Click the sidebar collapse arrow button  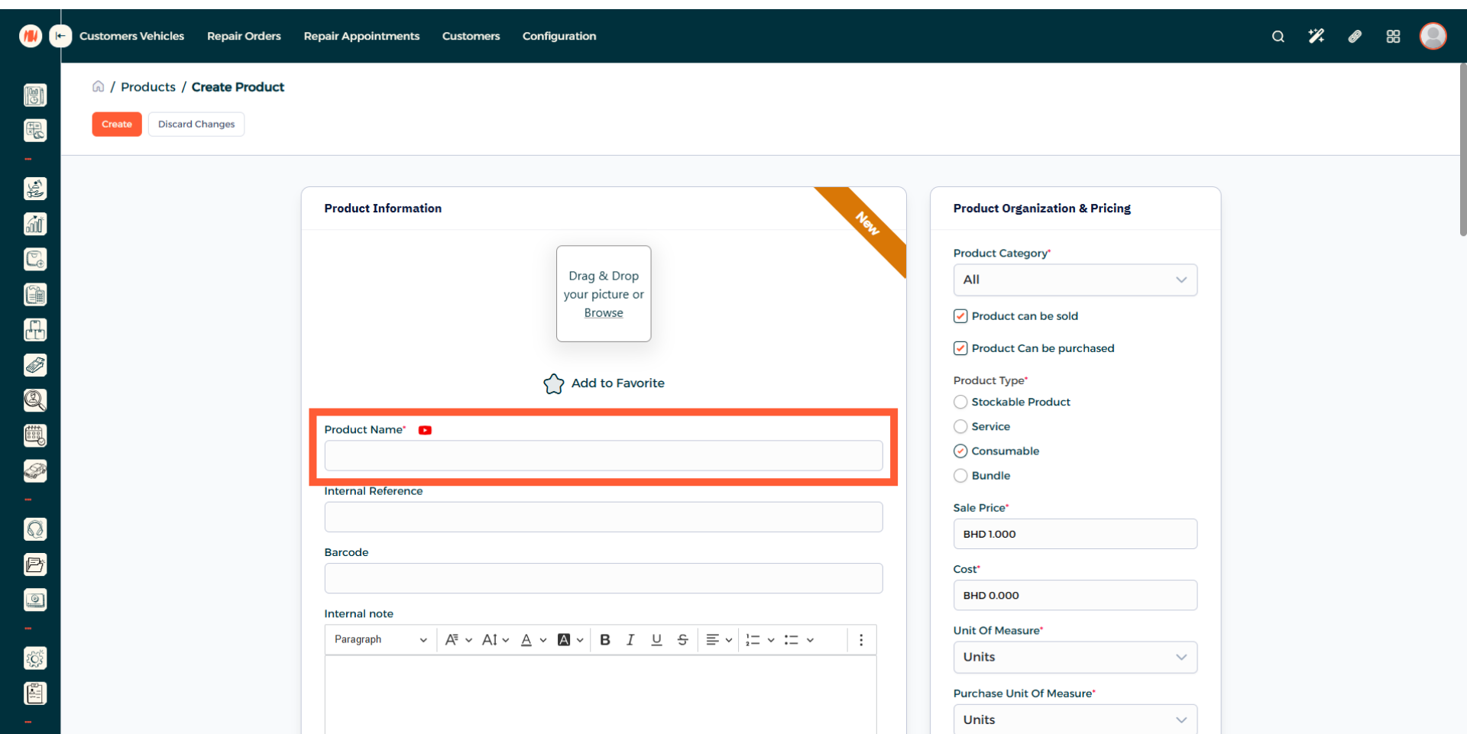coord(60,36)
